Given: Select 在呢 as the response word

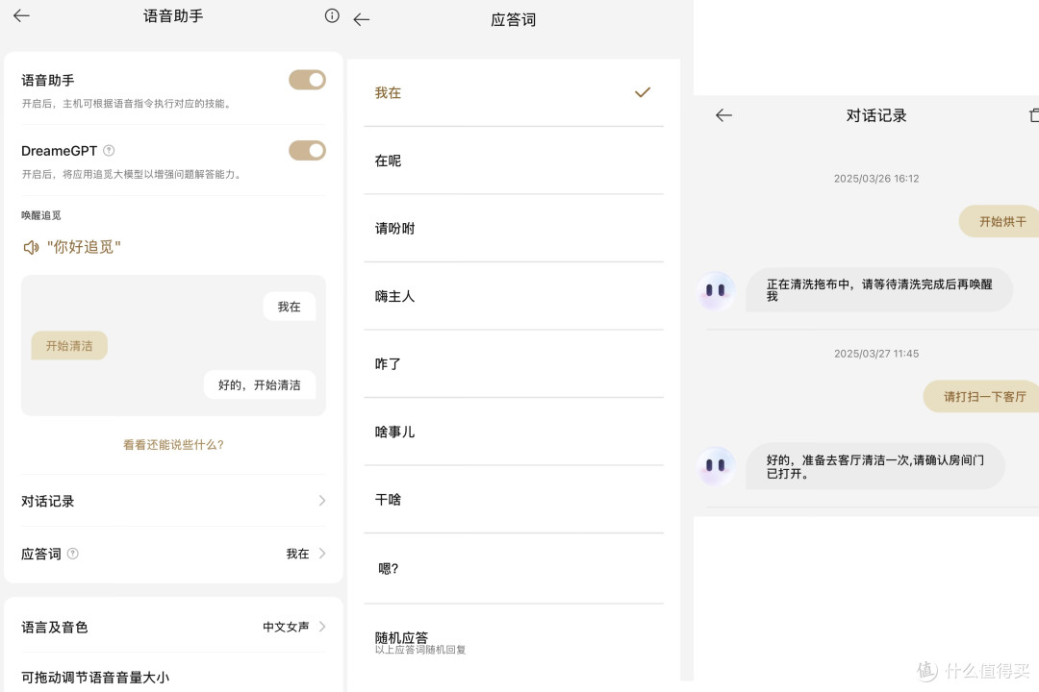Looking at the screenshot, I should (514, 161).
